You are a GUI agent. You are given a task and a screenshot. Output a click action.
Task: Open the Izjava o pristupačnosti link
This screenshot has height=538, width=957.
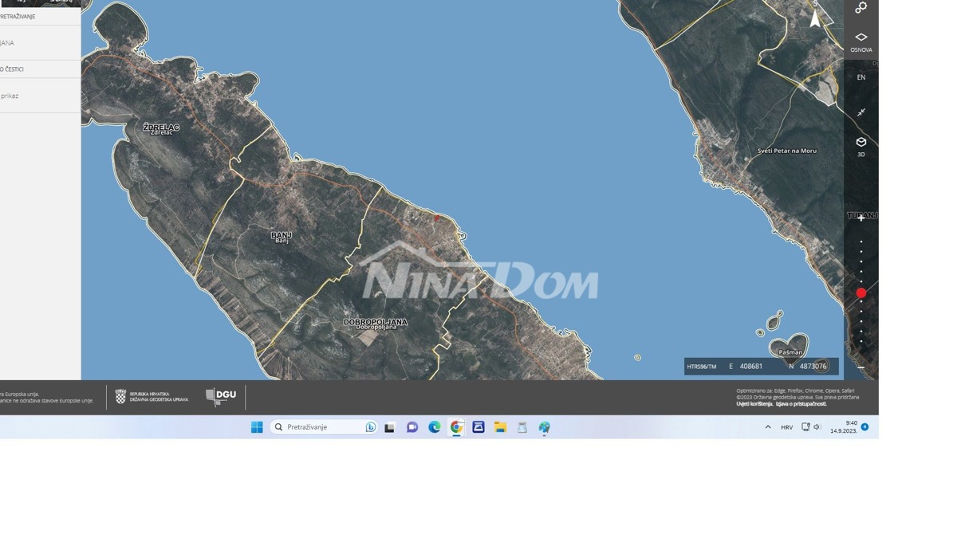801,403
